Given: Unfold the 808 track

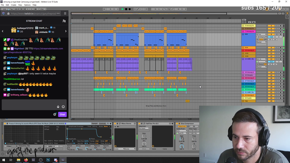Looking at the screenshot, I should 243,34.
